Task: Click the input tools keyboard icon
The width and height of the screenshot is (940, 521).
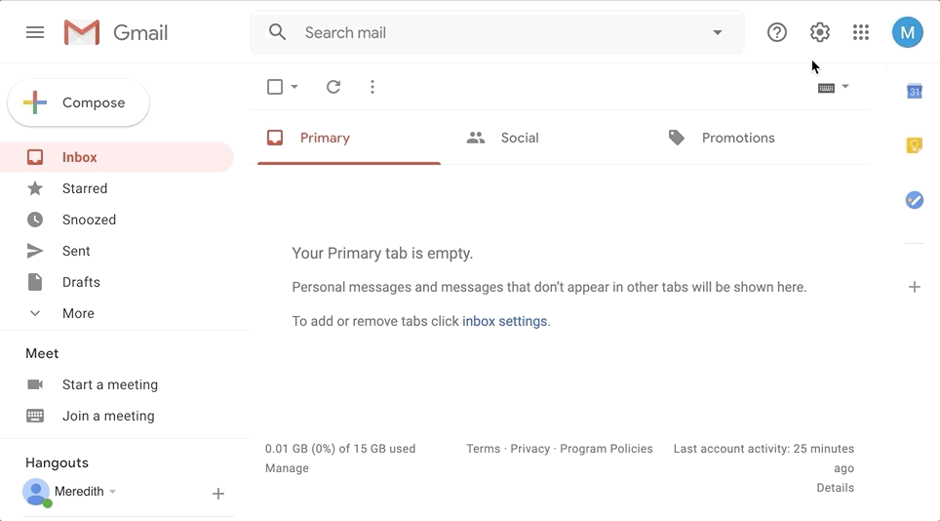Action: [826, 88]
